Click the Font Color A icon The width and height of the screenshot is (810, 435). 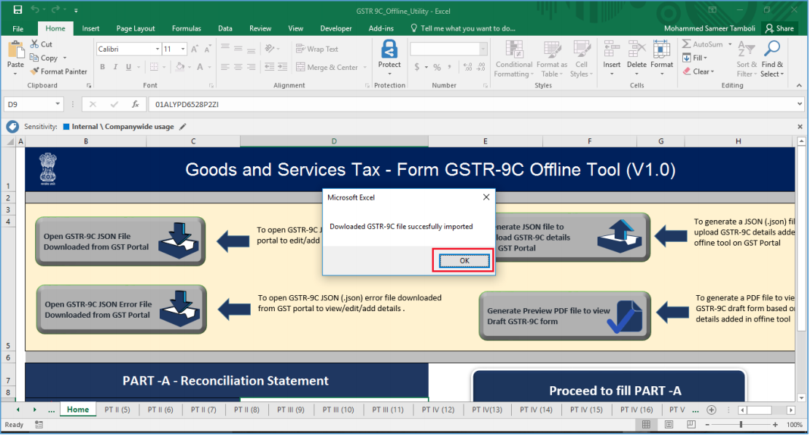click(200, 67)
